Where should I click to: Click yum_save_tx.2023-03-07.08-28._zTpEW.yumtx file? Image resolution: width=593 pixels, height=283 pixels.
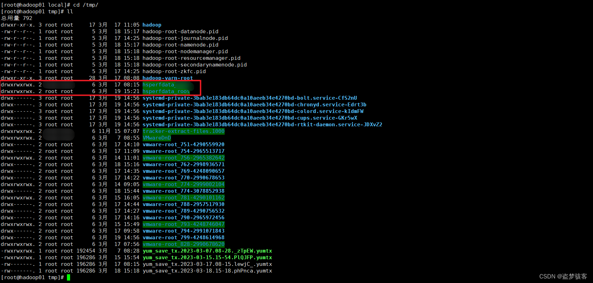(x=207, y=251)
